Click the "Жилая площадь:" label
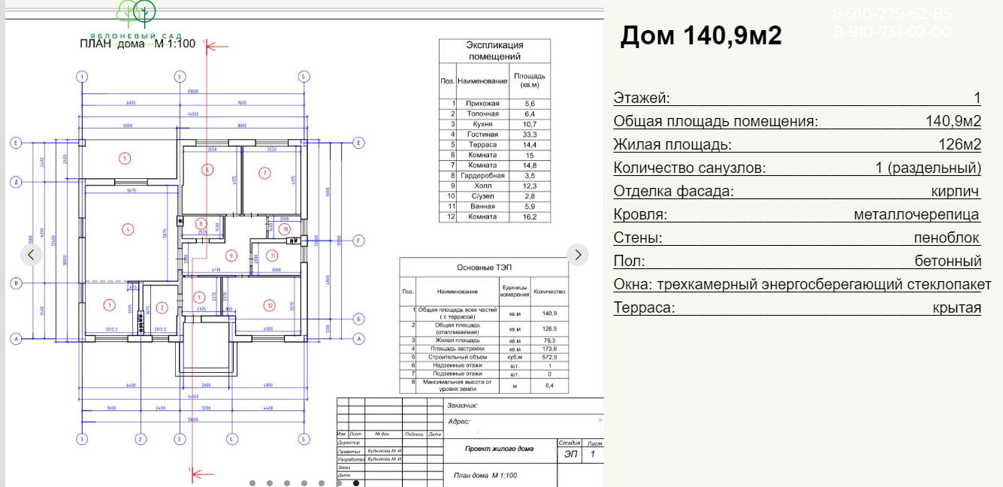This screenshot has height=487, width=1003. [672, 145]
